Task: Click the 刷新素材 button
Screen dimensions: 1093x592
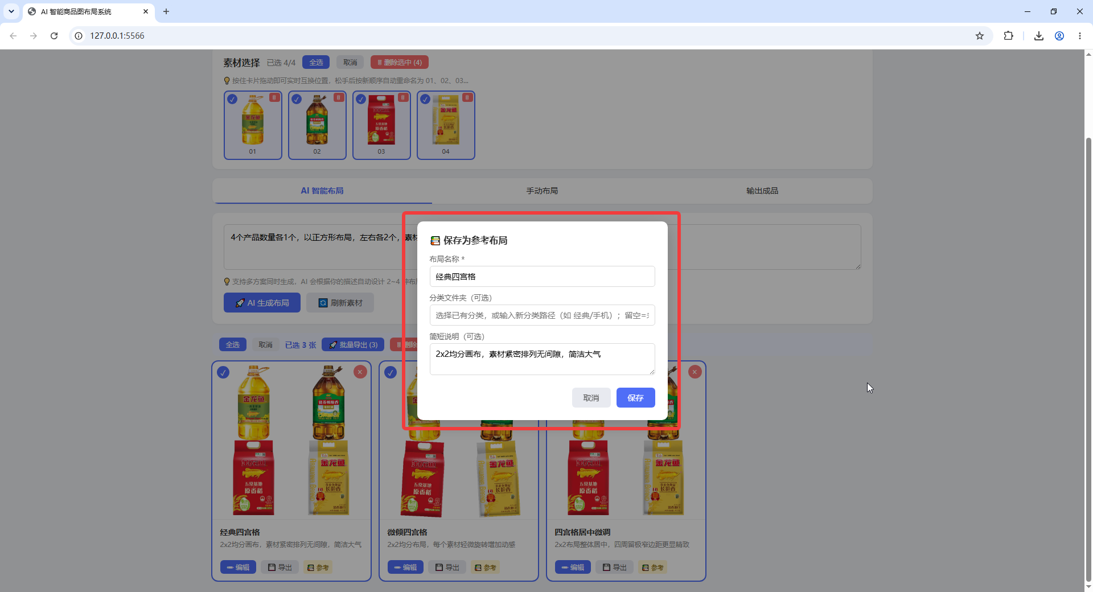Action: tap(340, 303)
